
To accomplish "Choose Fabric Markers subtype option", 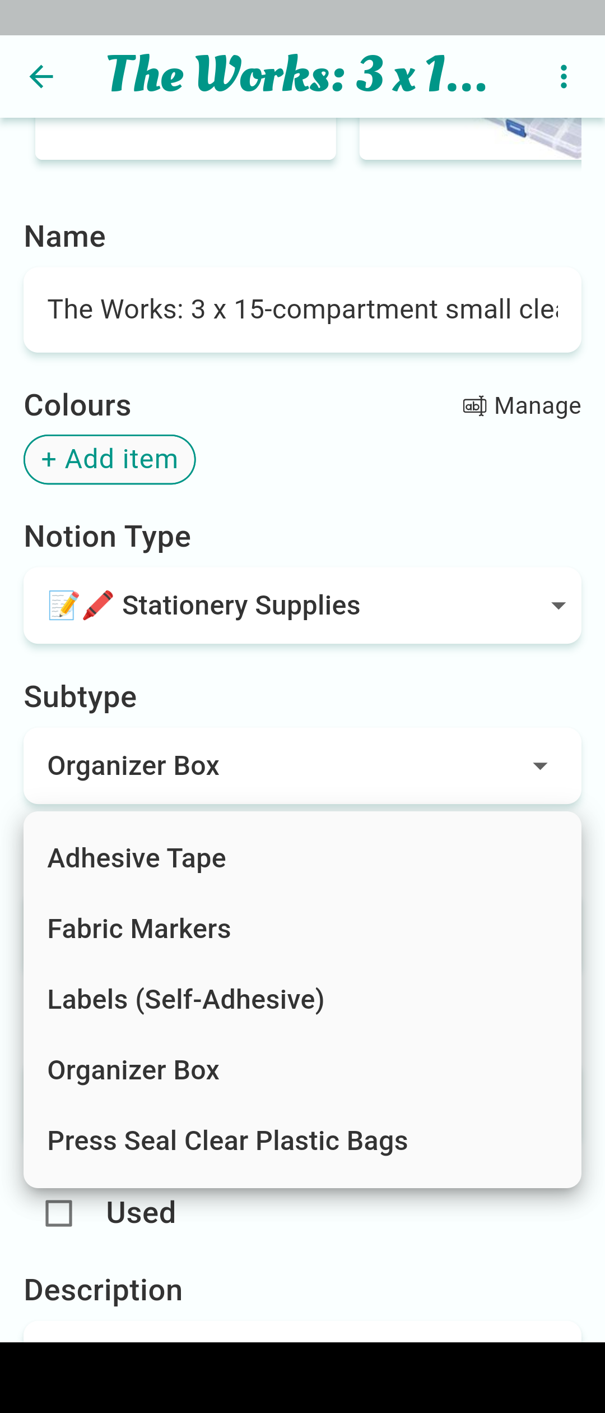I will click(x=139, y=929).
